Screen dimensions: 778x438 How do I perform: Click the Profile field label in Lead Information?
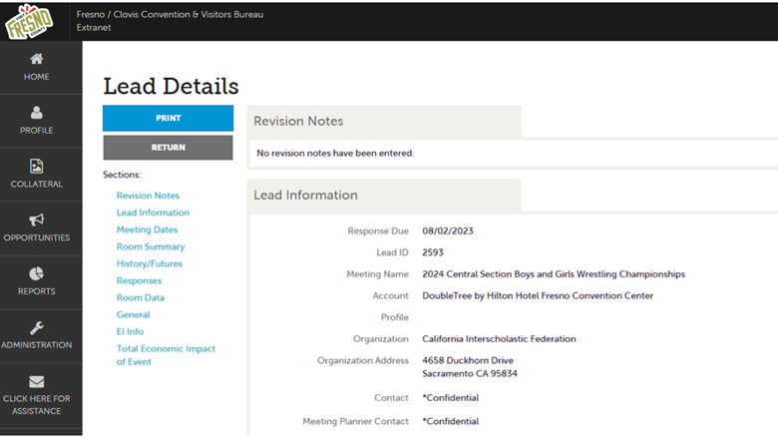(x=394, y=317)
